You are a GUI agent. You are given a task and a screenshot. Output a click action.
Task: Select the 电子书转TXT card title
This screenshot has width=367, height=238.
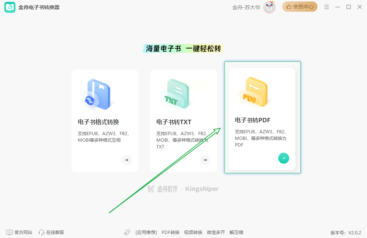tap(174, 122)
